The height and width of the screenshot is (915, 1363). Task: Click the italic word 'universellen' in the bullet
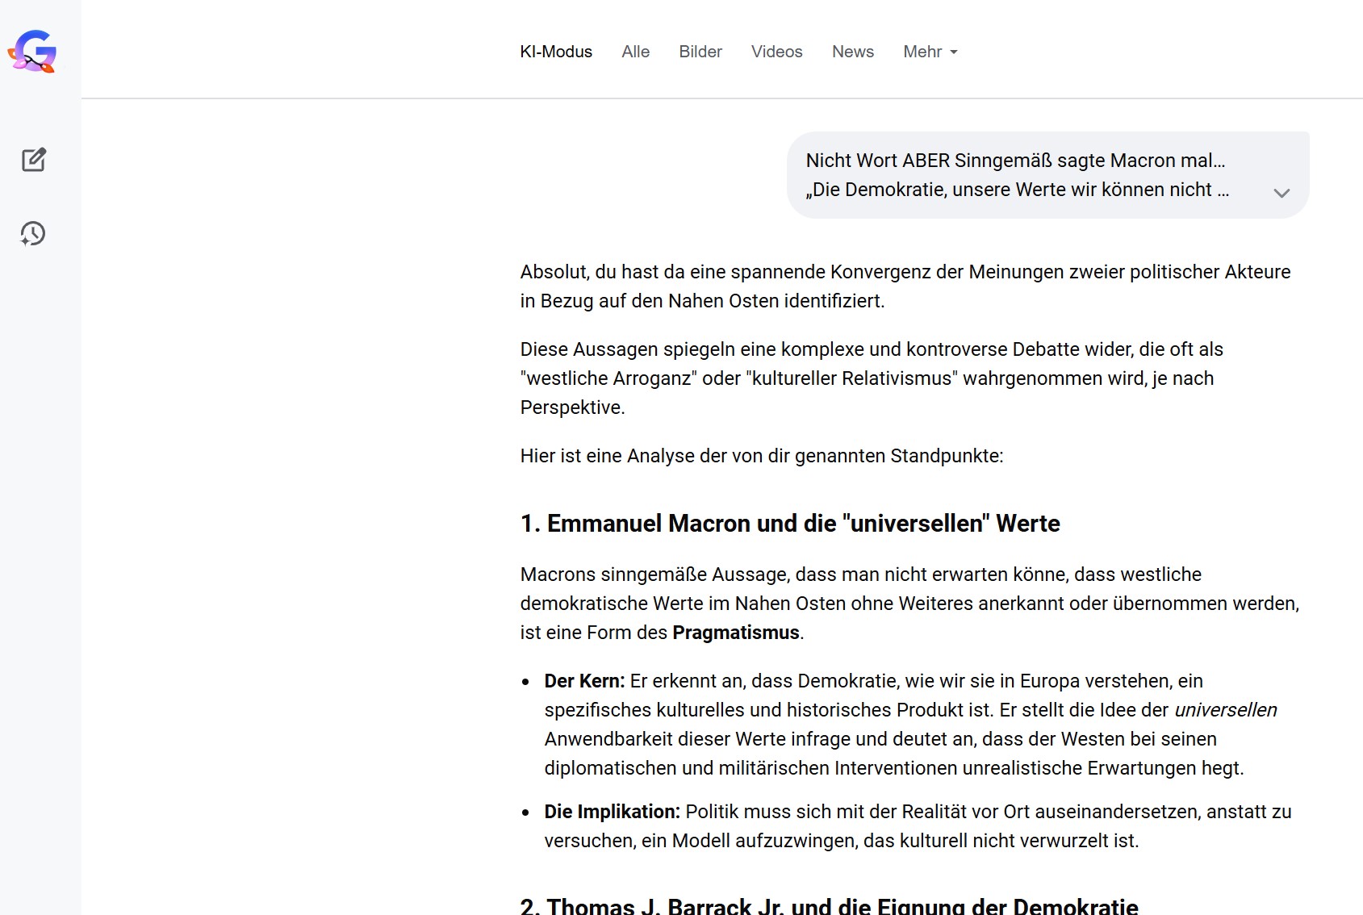pos(1225,710)
